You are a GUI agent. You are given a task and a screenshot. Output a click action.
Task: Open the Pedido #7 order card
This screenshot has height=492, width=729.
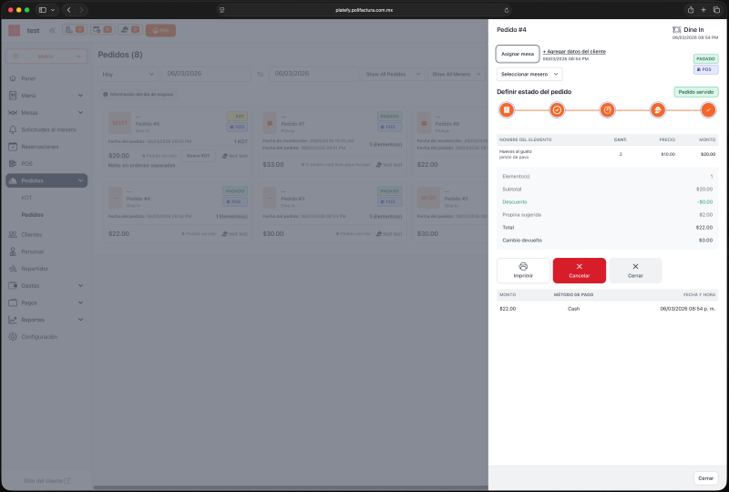tap(333, 142)
